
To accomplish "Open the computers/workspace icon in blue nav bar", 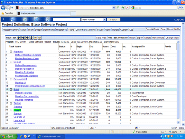I will click(x=13, y=19).
